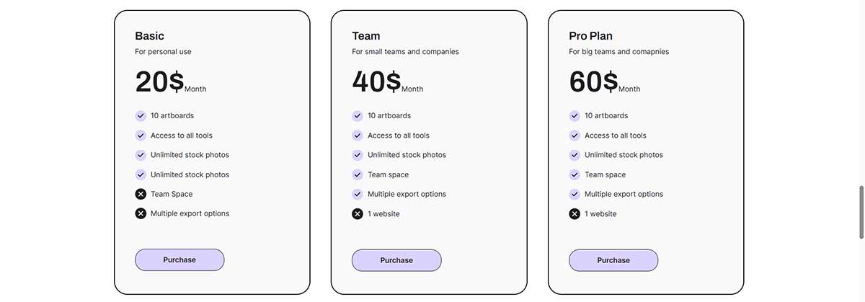865x302 pixels.
Task: Click checkmark beside Multiple export options in Team
Action: 358,194
